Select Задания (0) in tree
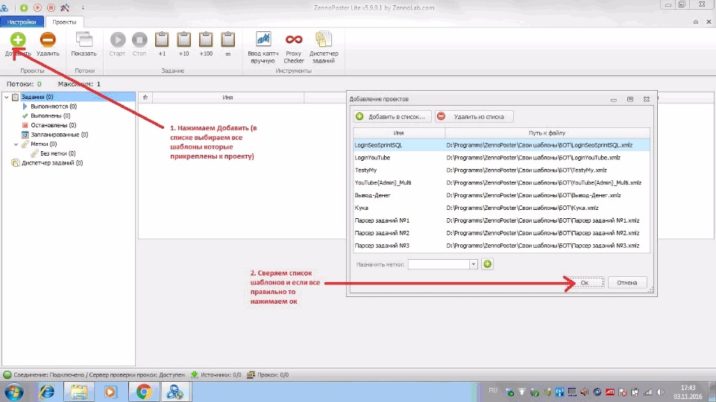This screenshot has height=402, width=716. pyautogui.click(x=37, y=97)
